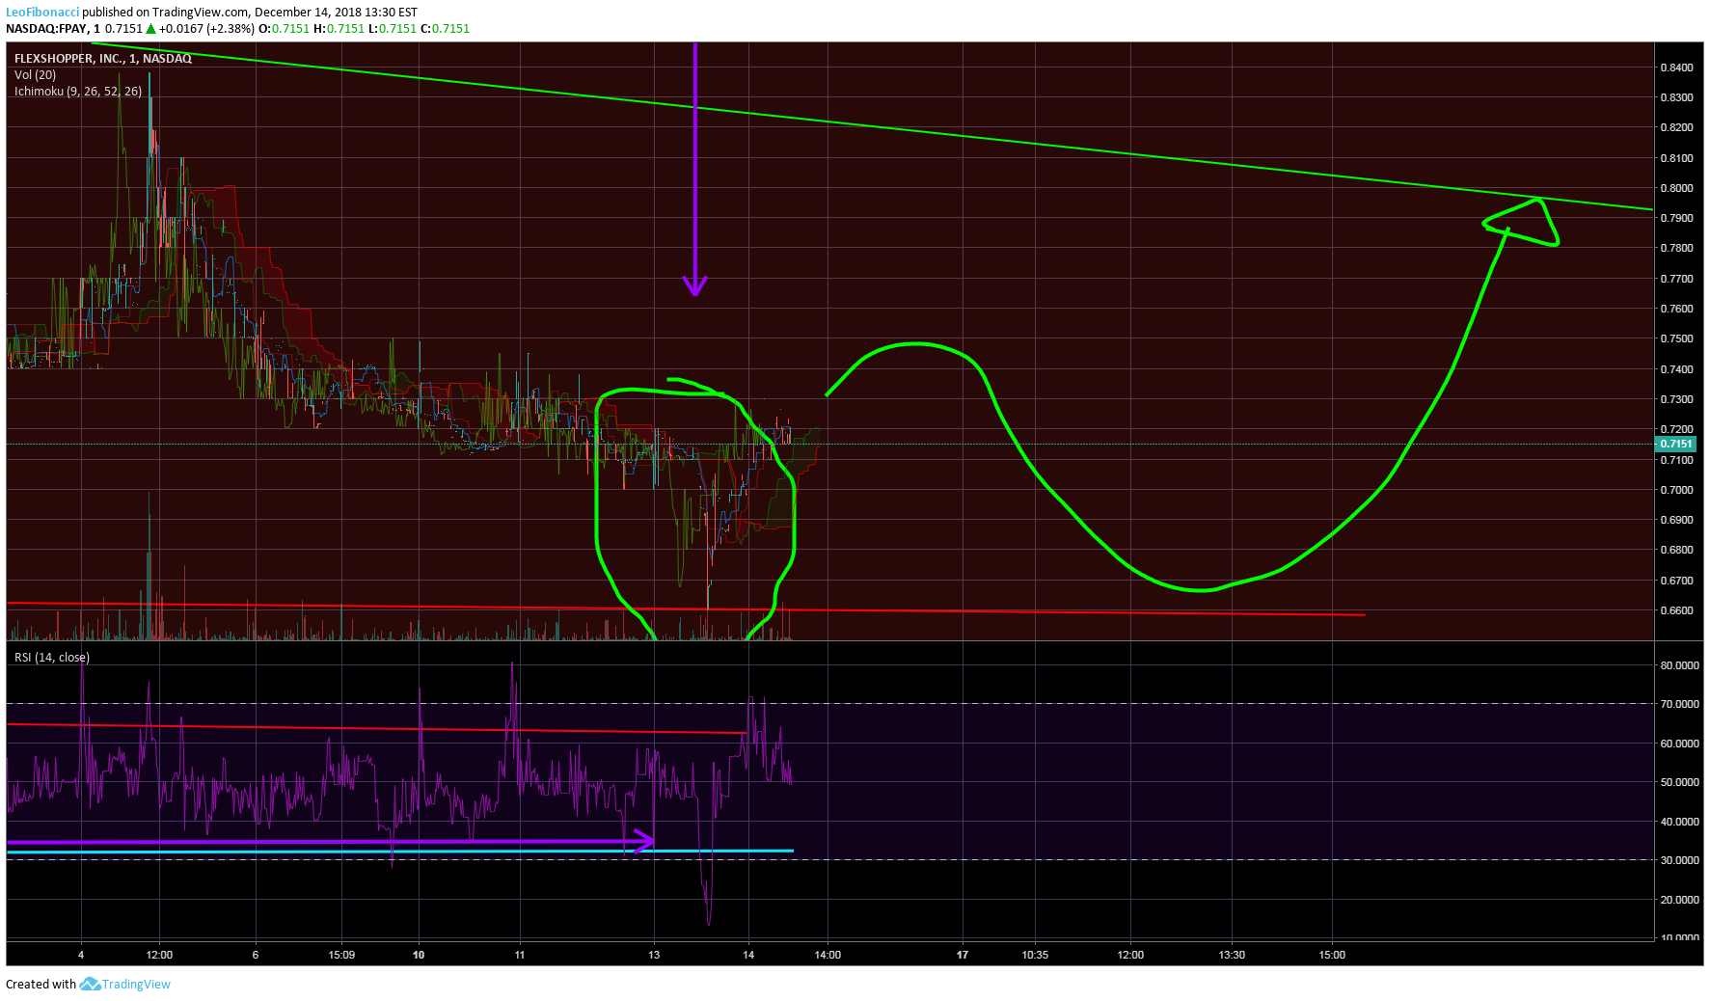Click the date label 11 on time axis
Image resolution: width=1710 pixels, height=1001 pixels.
point(520,955)
